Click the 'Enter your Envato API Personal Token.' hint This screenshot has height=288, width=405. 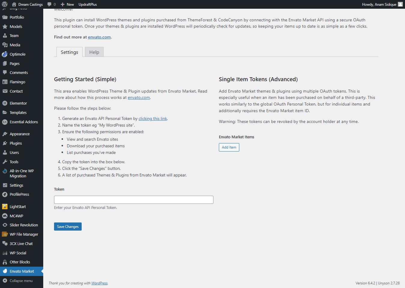86,207
